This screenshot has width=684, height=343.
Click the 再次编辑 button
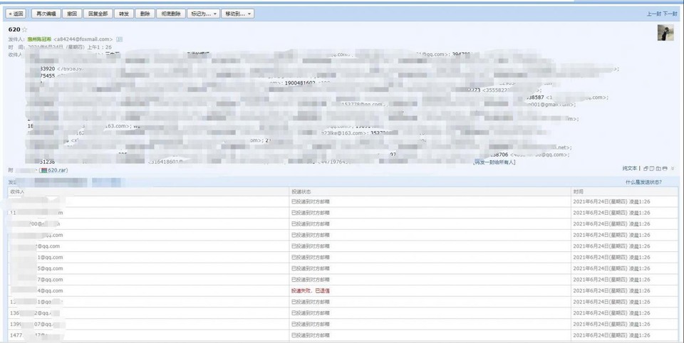click(46, 14)
